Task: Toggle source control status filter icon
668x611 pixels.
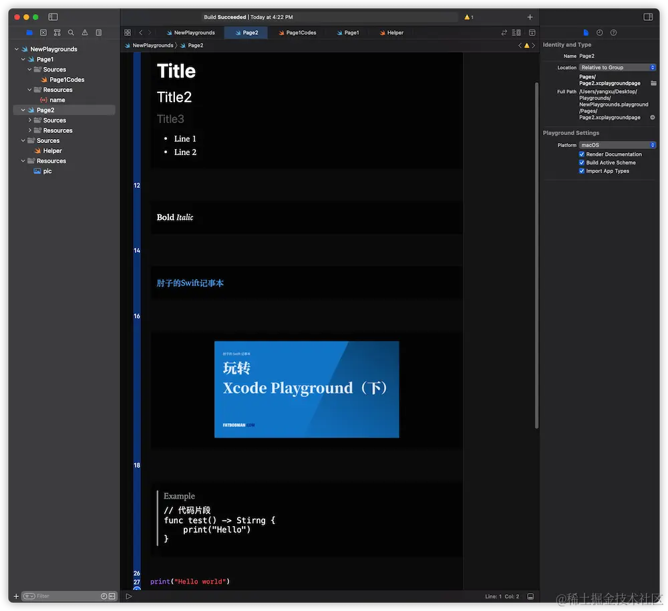Action: pyautogui.click(x=112, y=596)
